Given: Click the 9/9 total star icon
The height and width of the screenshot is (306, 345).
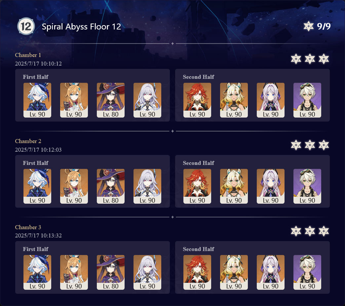Looking at the screenshot, I should 308,26.
